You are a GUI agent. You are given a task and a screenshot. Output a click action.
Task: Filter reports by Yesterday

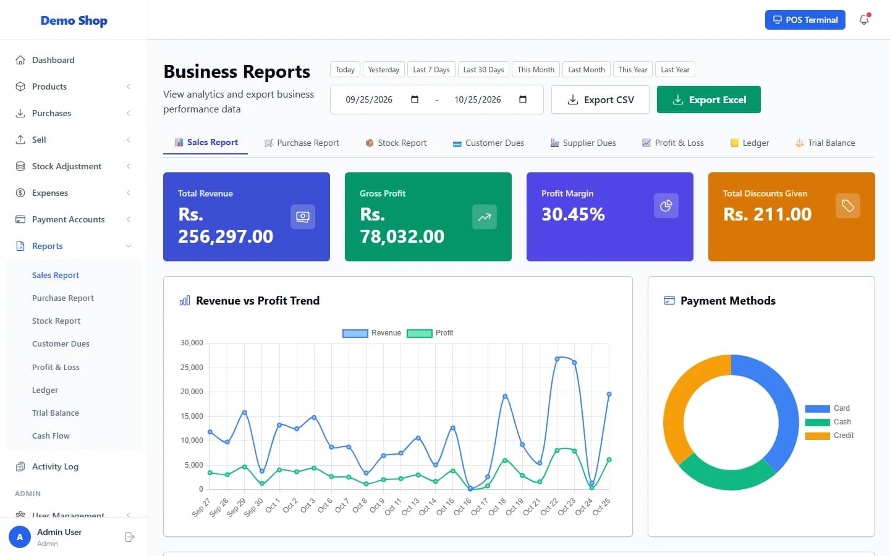tap(384, 70)
